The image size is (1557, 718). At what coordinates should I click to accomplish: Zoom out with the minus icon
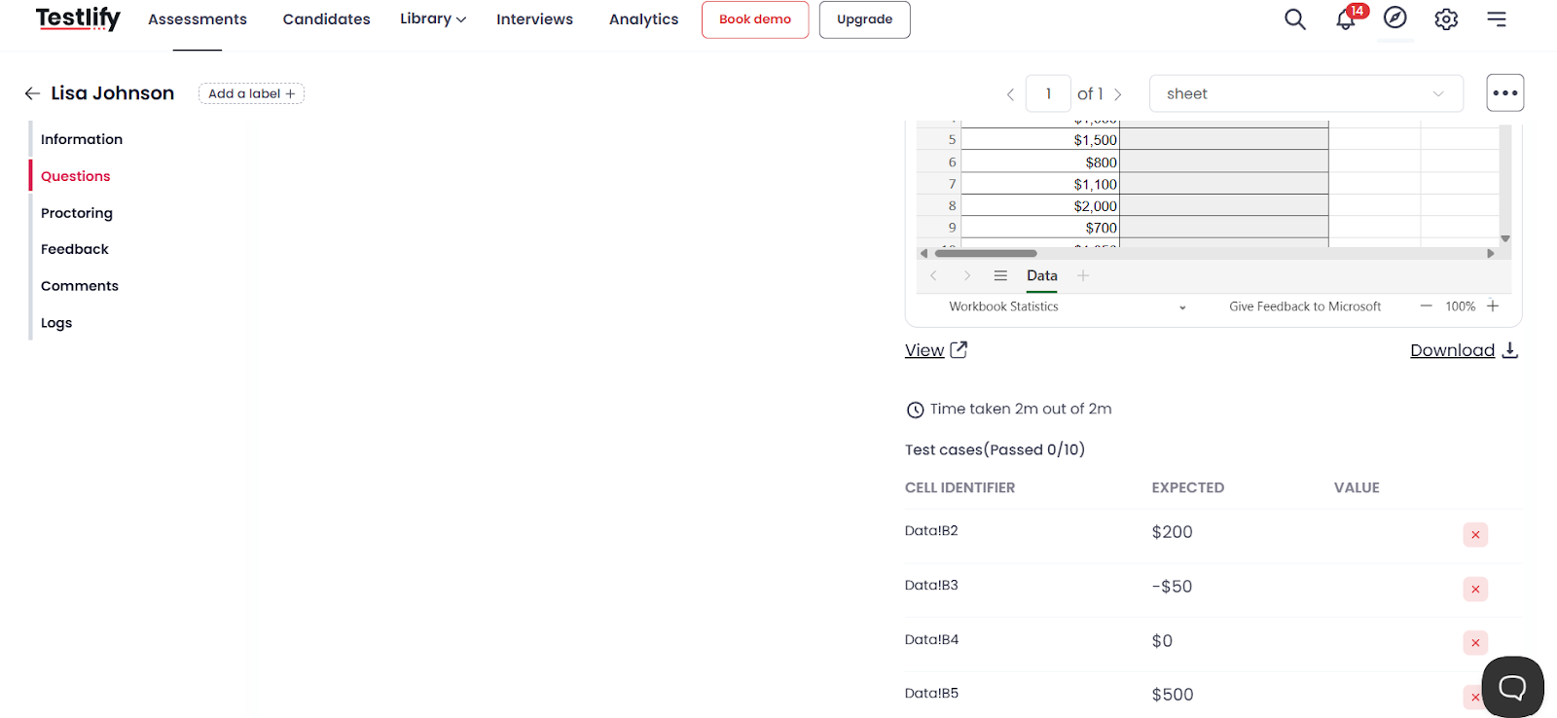pos(1426,305)
